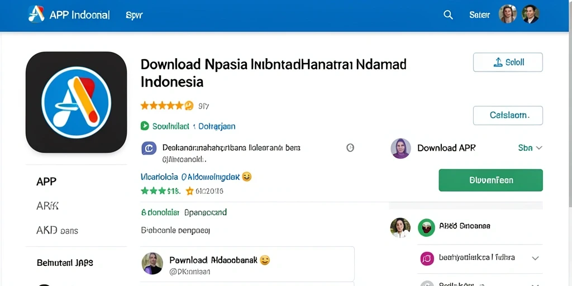Open the Saler header link
Viewport: 572px width, 286px height.
479,15
